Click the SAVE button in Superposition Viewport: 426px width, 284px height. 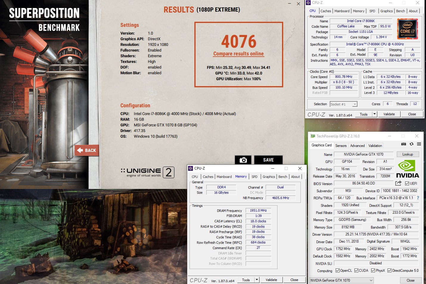tap(268, 160)
